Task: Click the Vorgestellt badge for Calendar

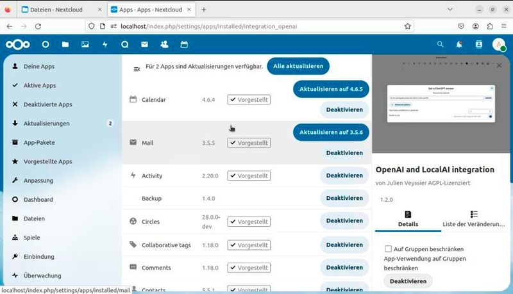Action: coord(249,100)
